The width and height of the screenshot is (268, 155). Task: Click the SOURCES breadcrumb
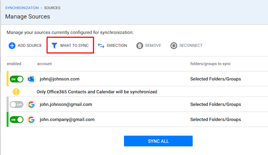pyautogui.click(x=52, y=8)
